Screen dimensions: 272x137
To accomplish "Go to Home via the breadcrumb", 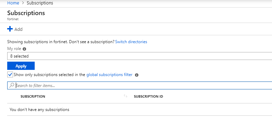I will tap(13, 3).
